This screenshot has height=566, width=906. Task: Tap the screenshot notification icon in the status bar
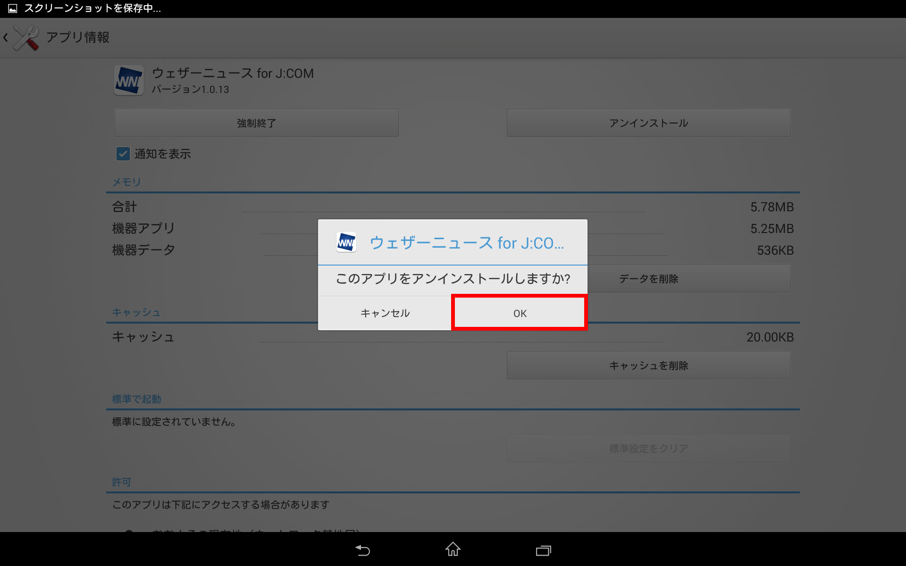(13, 8)
